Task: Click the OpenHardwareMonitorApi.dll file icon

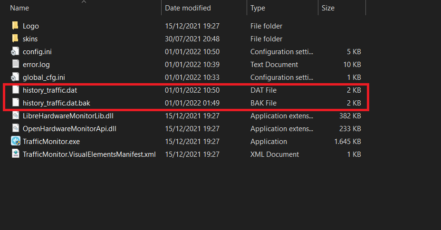Action: tap(16, 128)
